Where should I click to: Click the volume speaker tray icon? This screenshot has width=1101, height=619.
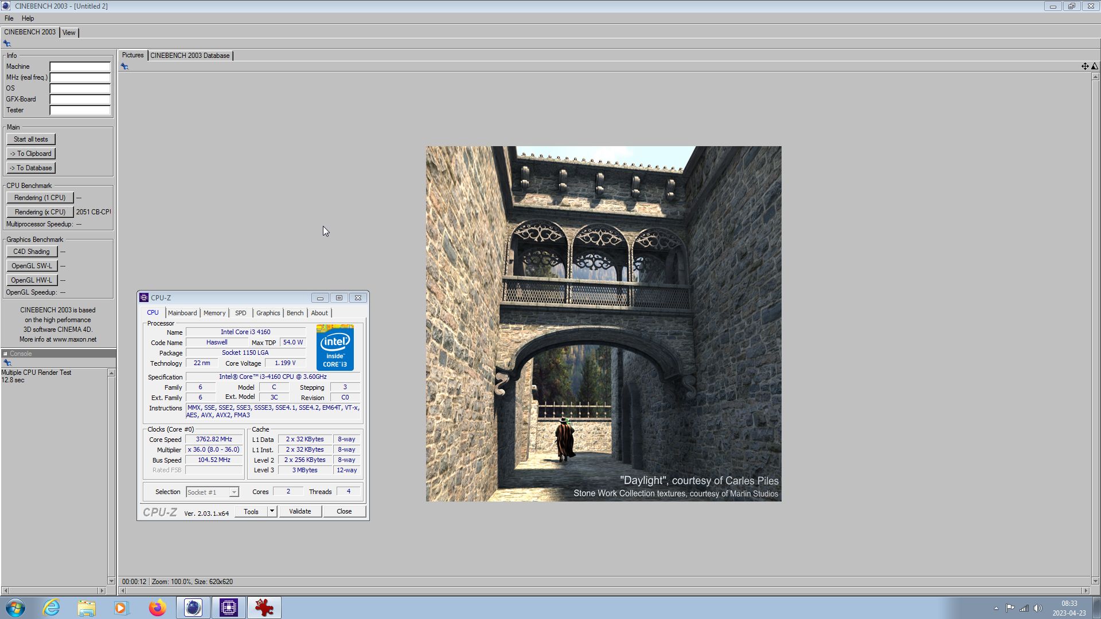(x=1037, y=608)
